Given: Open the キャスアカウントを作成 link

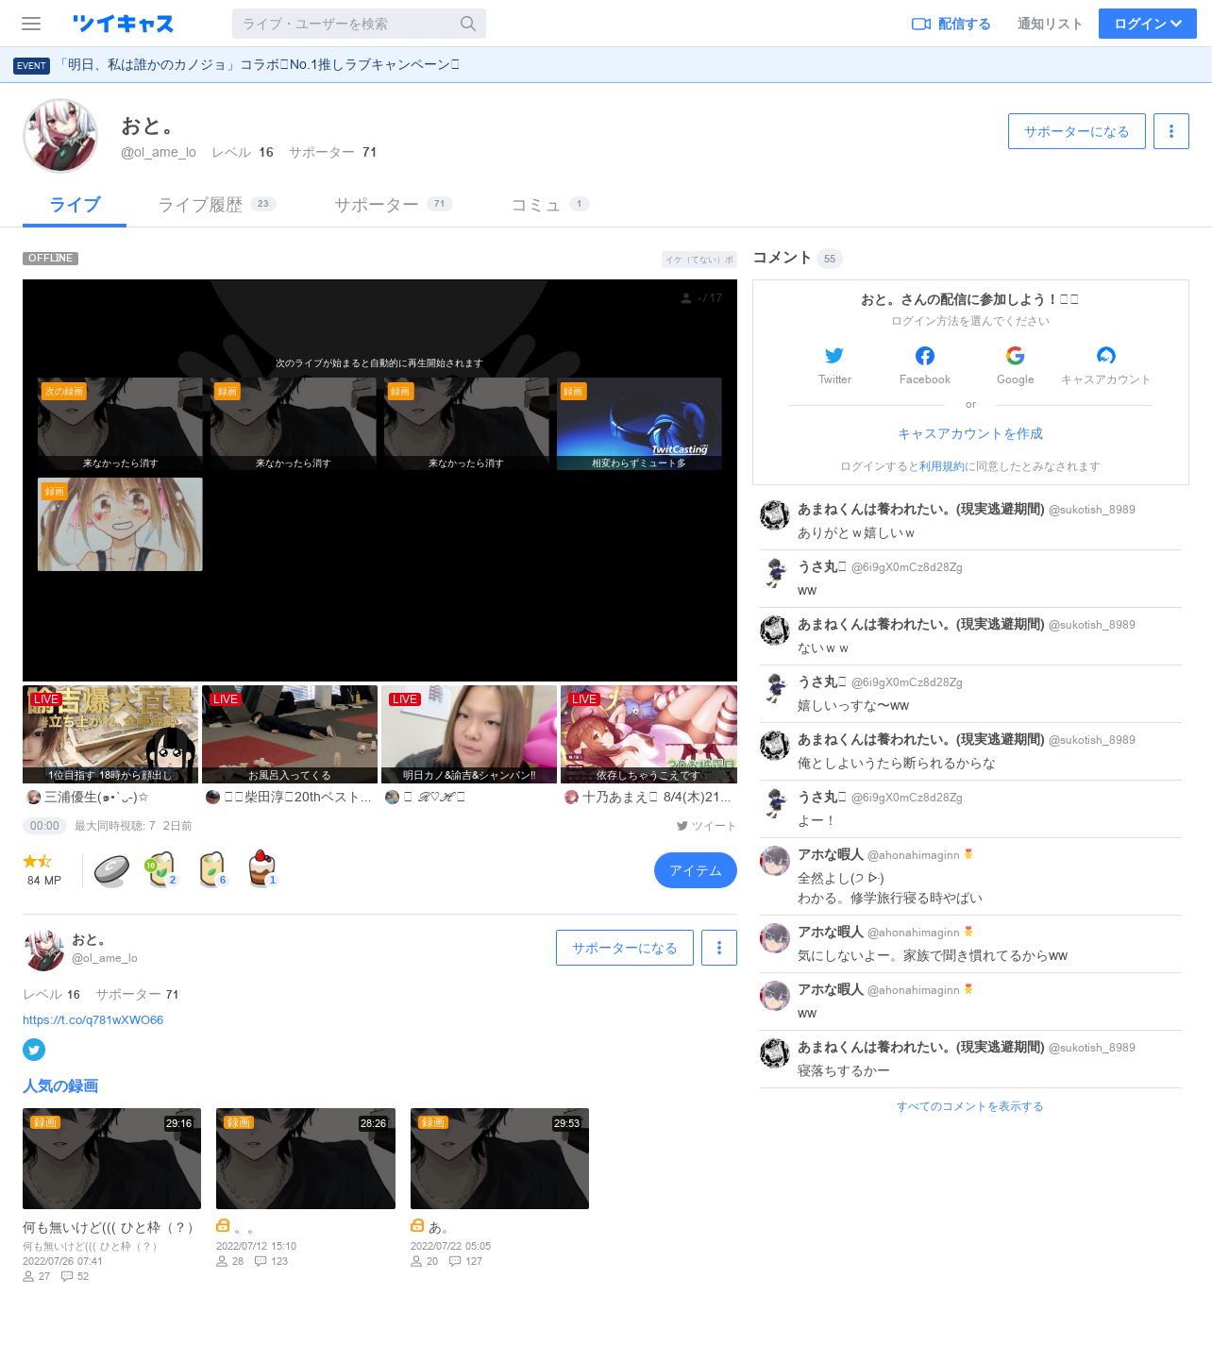Looking at the screenshot, I should 970,433.
